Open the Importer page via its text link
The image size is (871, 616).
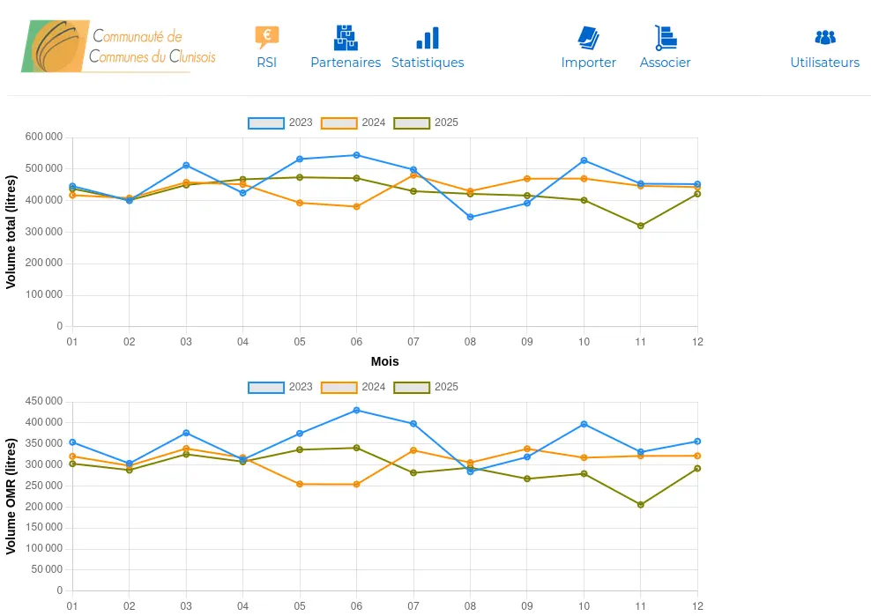click(588, 62)
